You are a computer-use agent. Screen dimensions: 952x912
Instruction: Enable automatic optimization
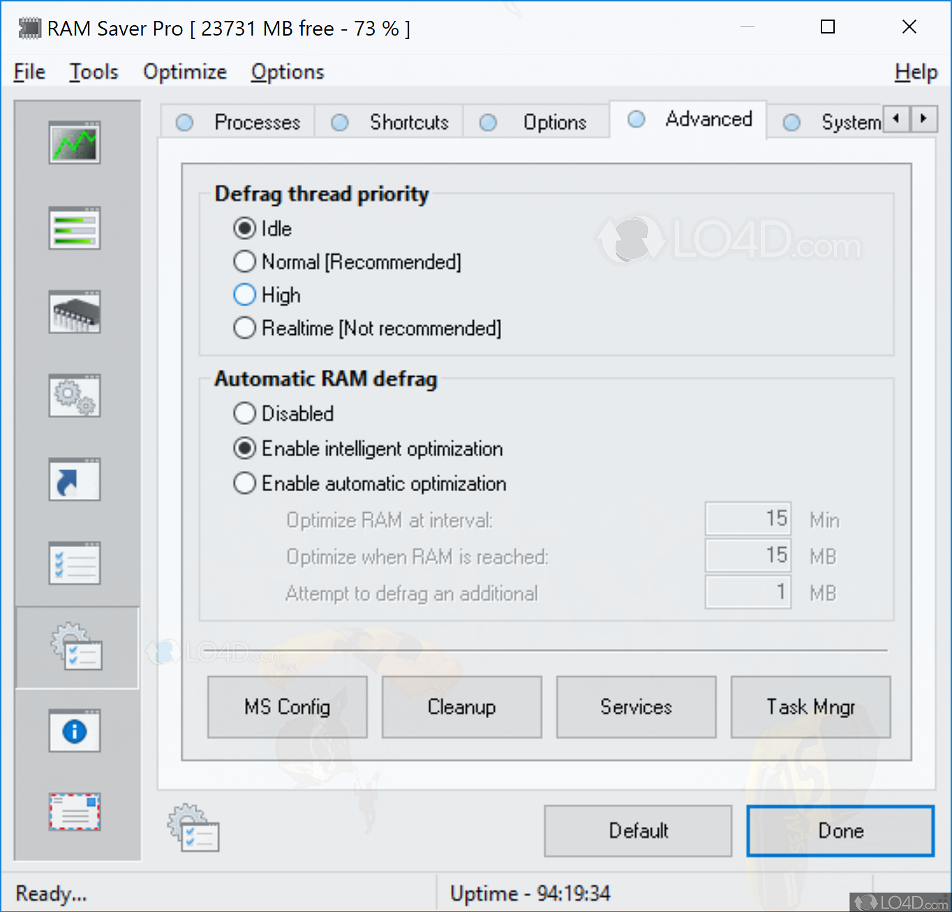tap(244, 483)
